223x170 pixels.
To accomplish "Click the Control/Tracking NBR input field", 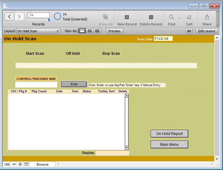I will click(36, 85).
